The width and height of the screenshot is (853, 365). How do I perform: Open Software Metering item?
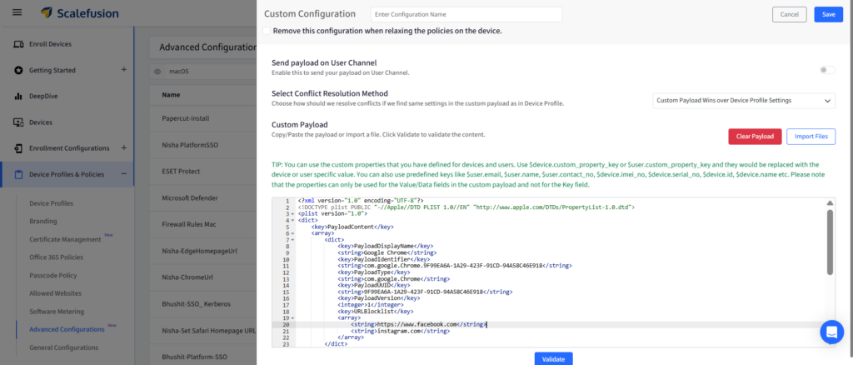(x=57, y=312)
